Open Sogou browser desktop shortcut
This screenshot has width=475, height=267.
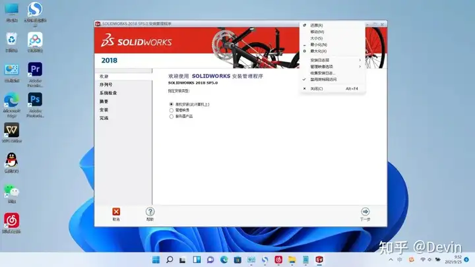tap(35, 13)
